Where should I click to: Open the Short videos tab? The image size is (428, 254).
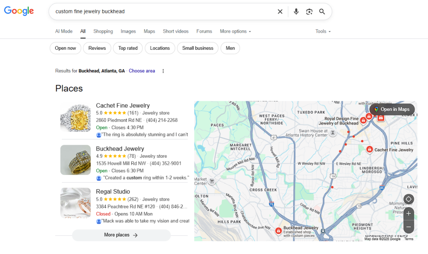coord(176,31)
